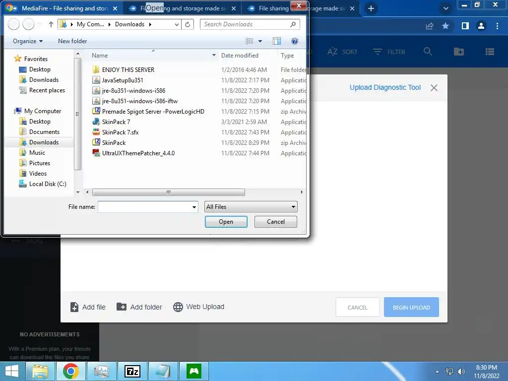This screenshot has height=381, width=508.
Task: Select Pictures in navigation pane
Action: (35, 163)
